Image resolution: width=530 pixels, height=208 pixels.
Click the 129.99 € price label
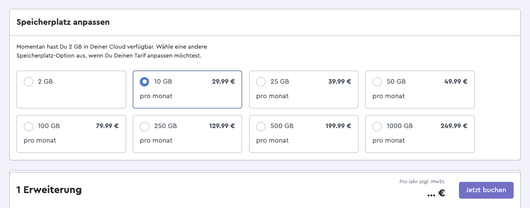[222, 126]
